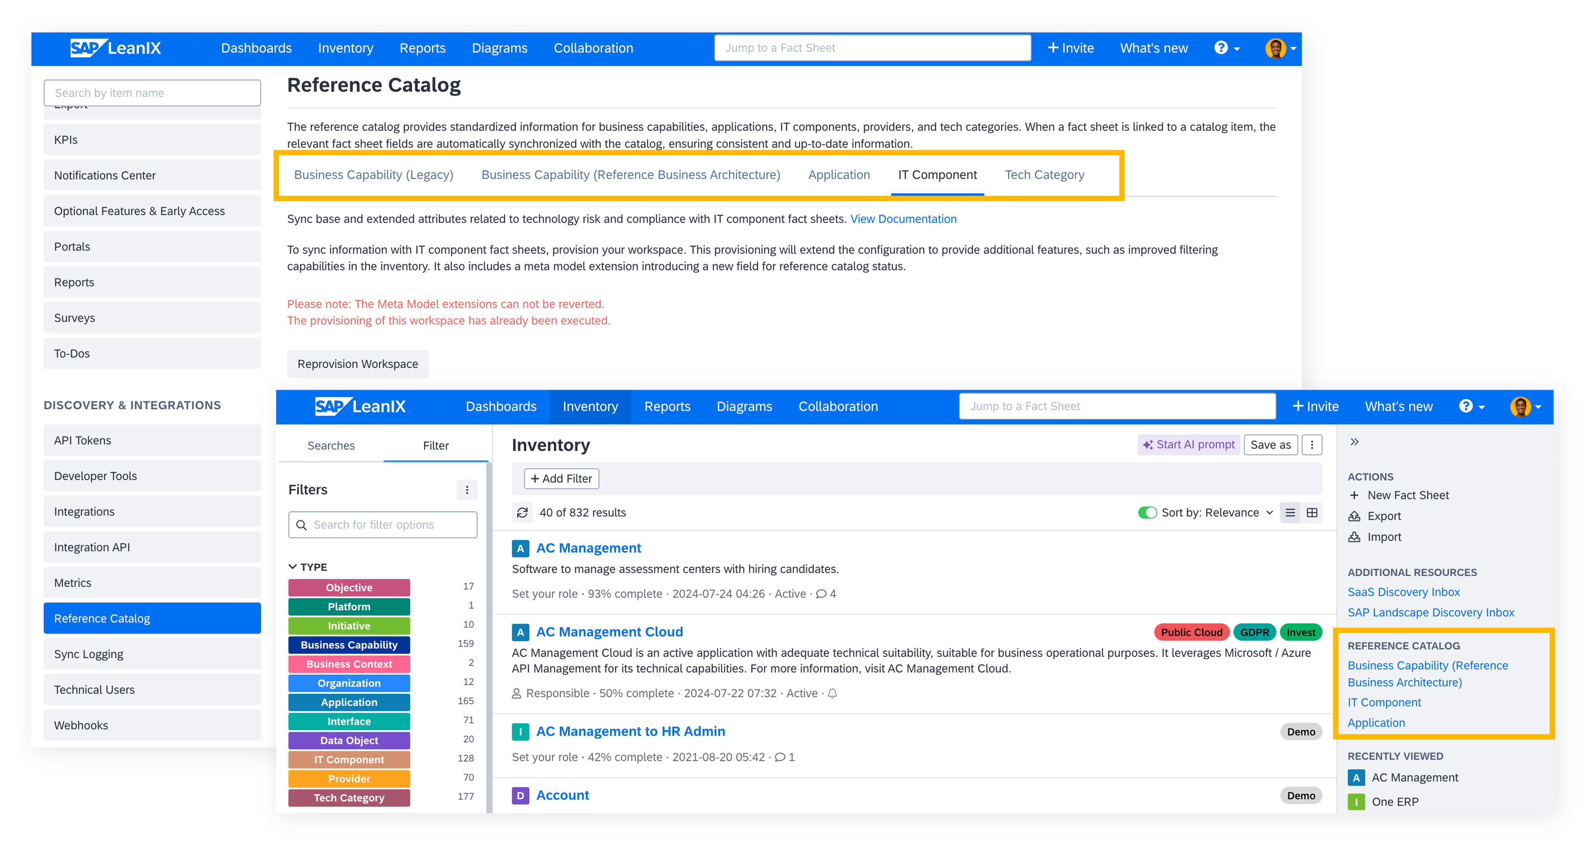Select the Tech Category tab
Viewport: 1593px width, 853px height.
pyautogui.click(x=1044, y=175)
